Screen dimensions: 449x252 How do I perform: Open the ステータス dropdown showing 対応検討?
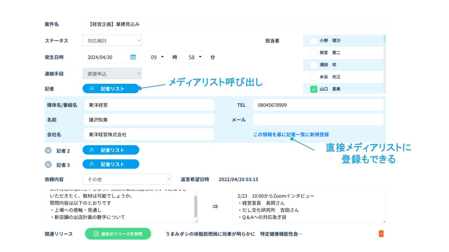pyautogui.click(x=112, y=41)
